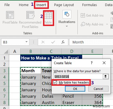Select row 6 header

(x=4, y=90)
